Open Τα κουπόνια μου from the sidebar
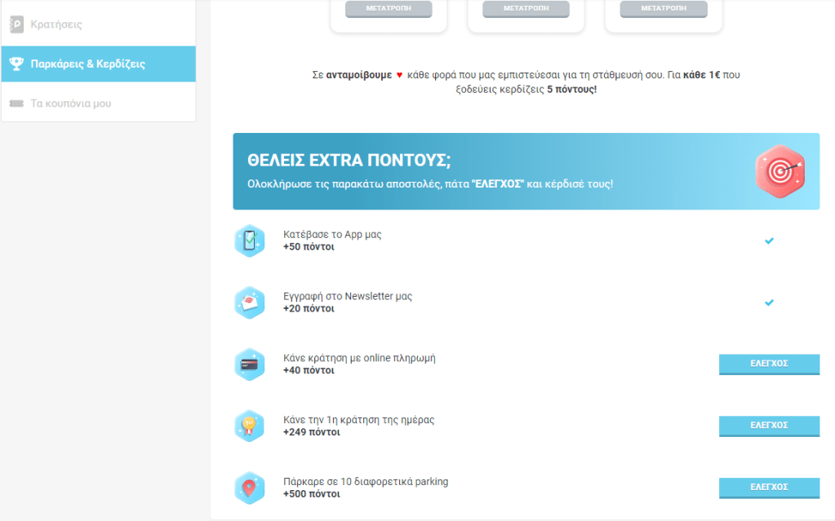Viewport: 835px width, 521px height. point(70,104)
